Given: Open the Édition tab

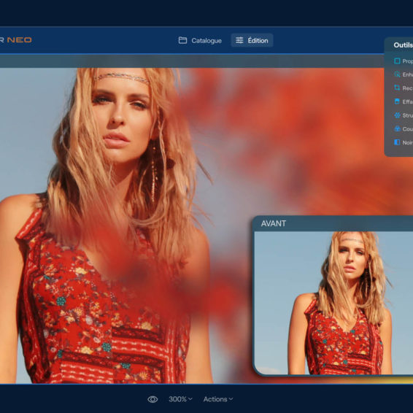Looking at the screenshot, I should pos(252,41).
